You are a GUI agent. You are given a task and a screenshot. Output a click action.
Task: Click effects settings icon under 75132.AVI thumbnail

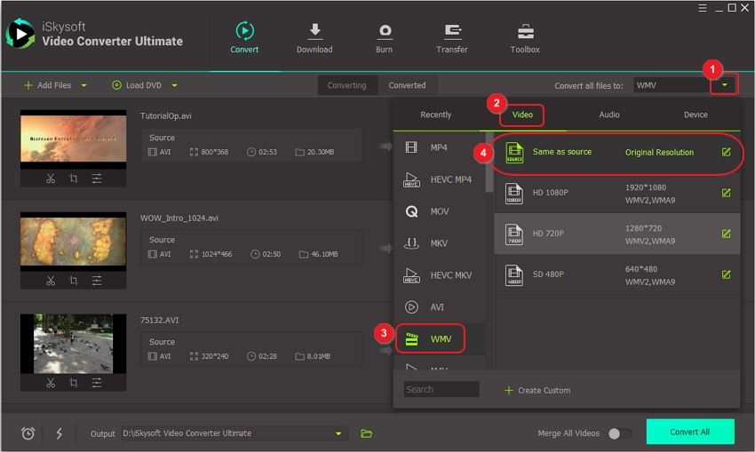click(x=97, y=382)
